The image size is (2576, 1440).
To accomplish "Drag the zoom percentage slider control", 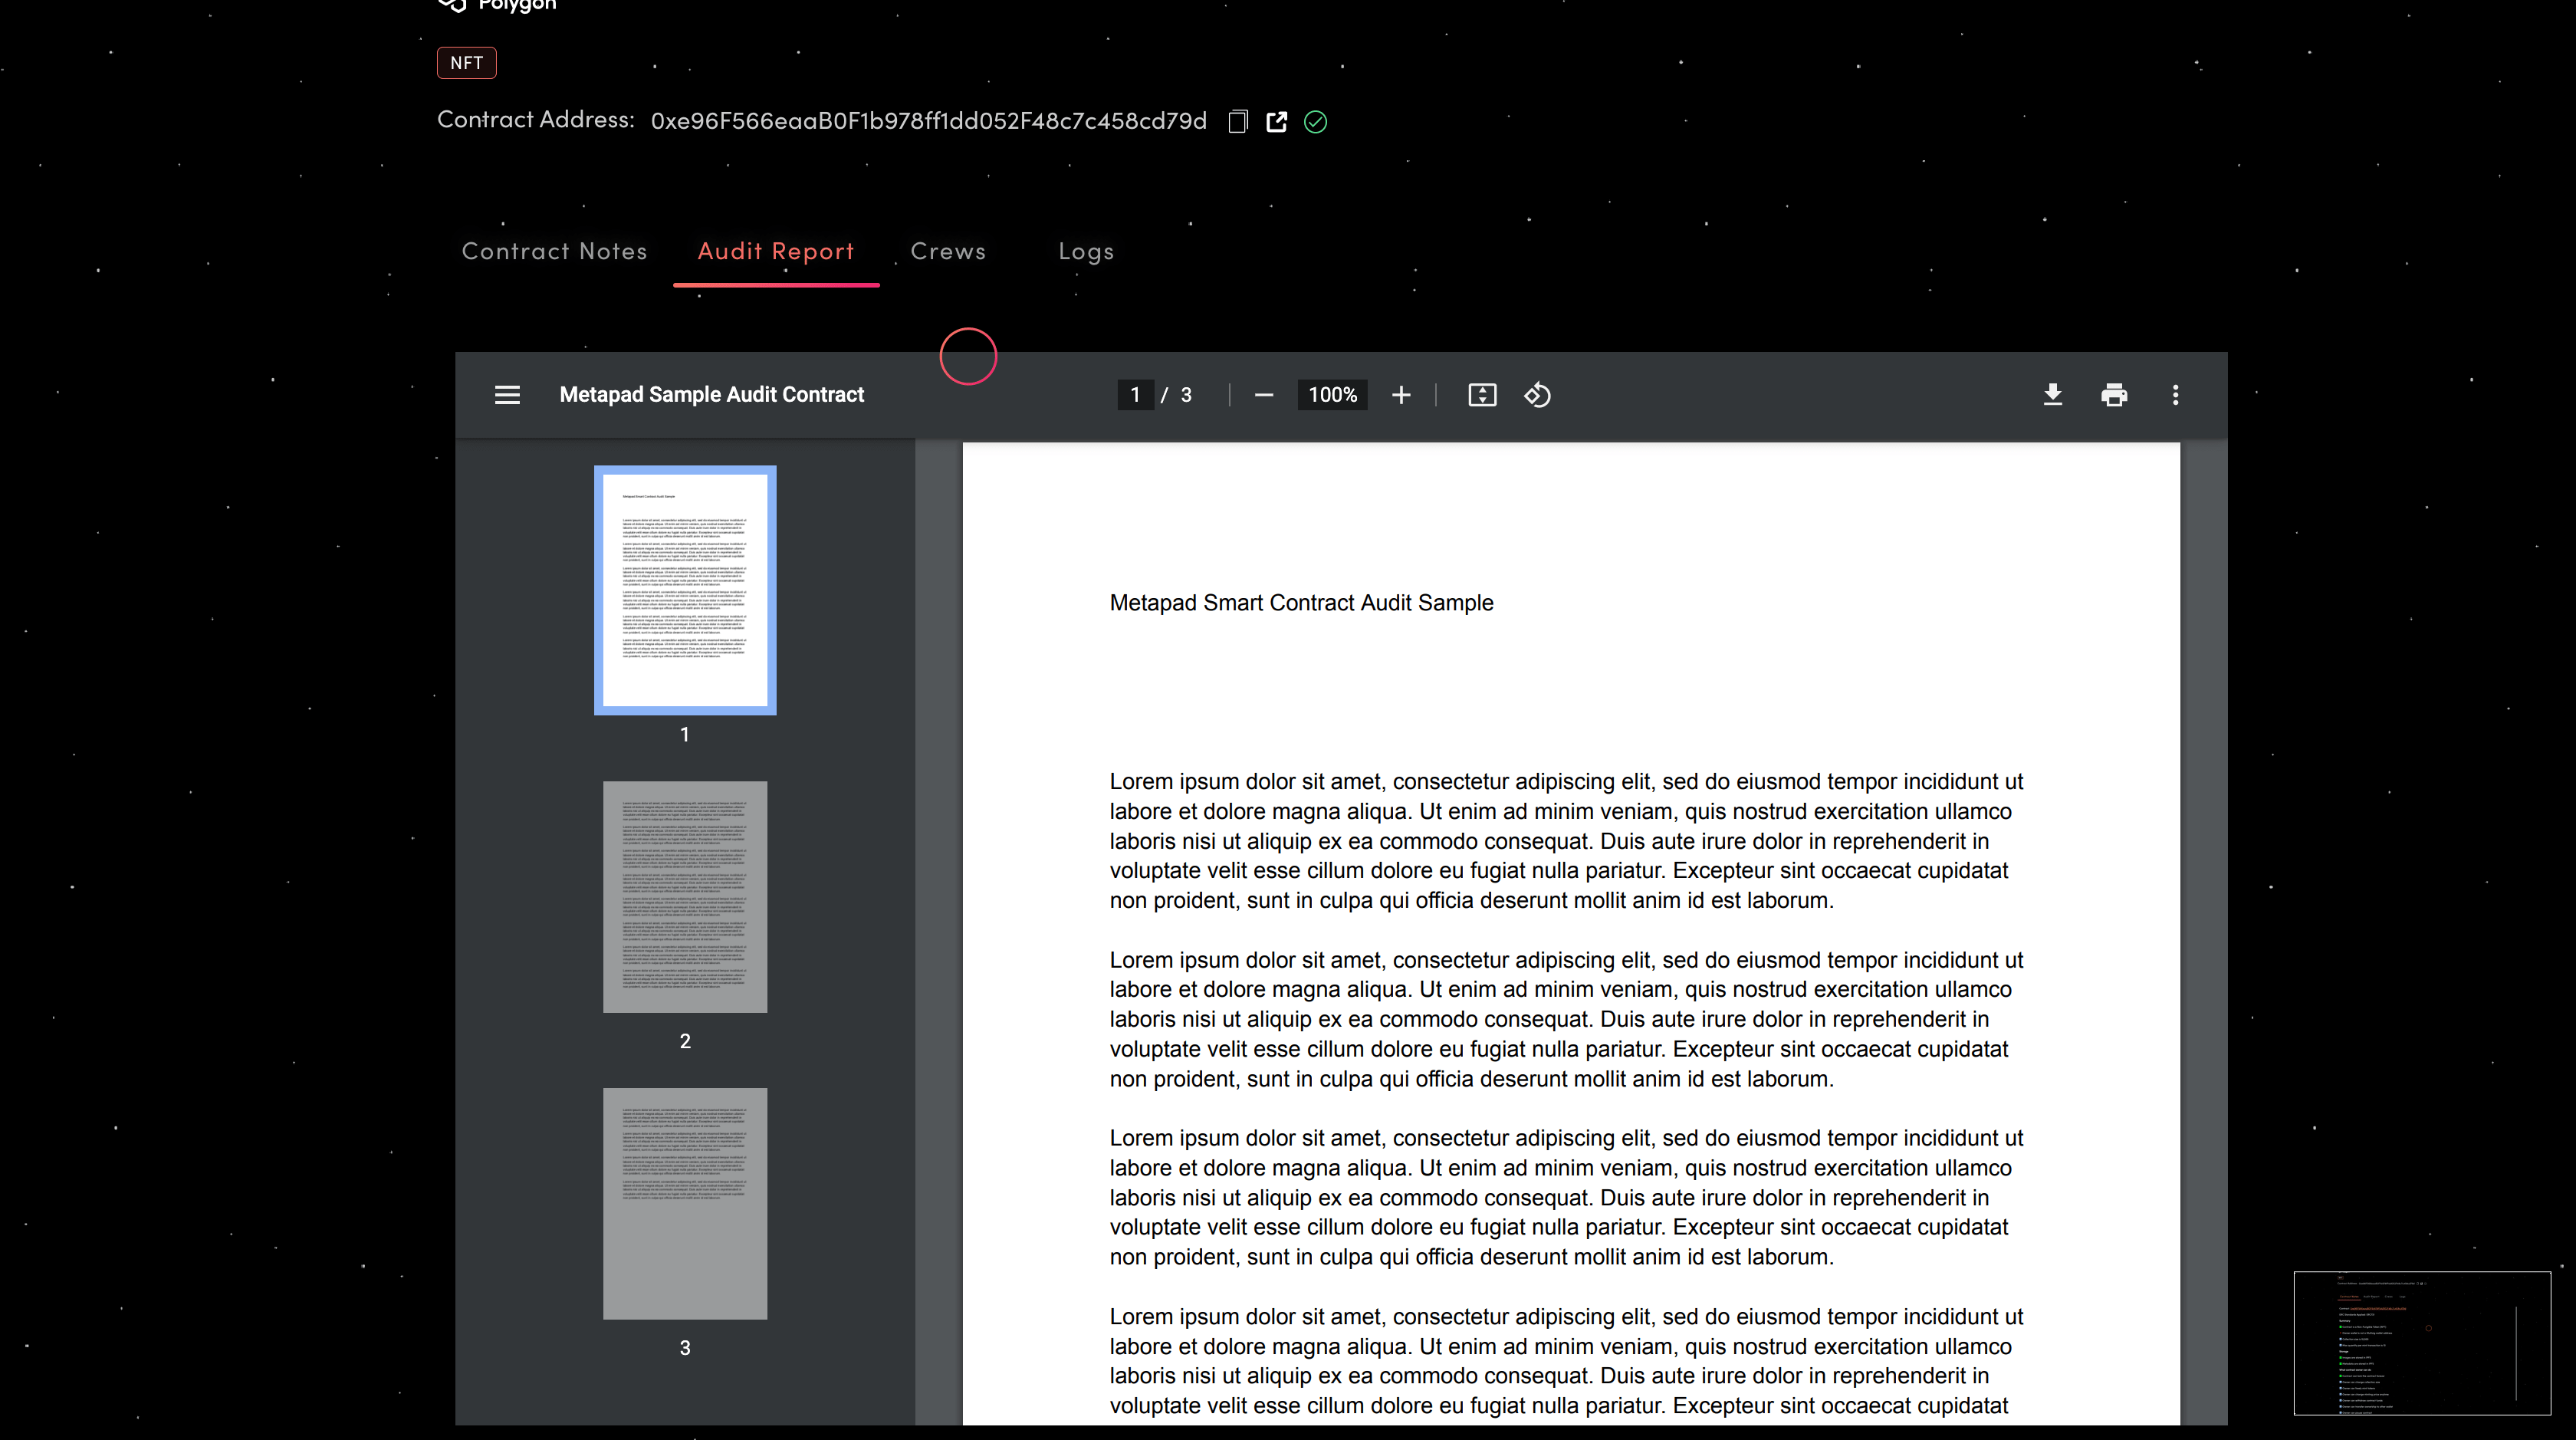I will 1332,394.
